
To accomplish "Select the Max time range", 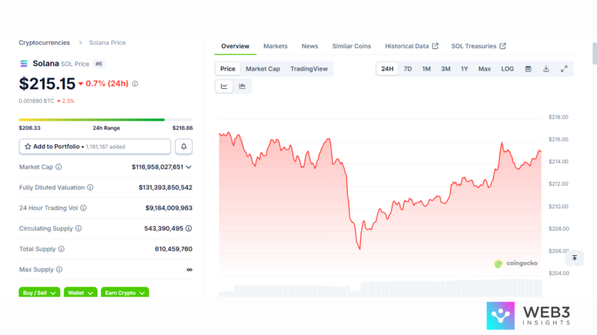I will point(484,69).
